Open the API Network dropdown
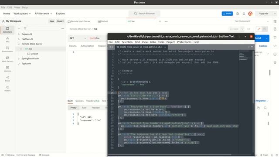 43,14
